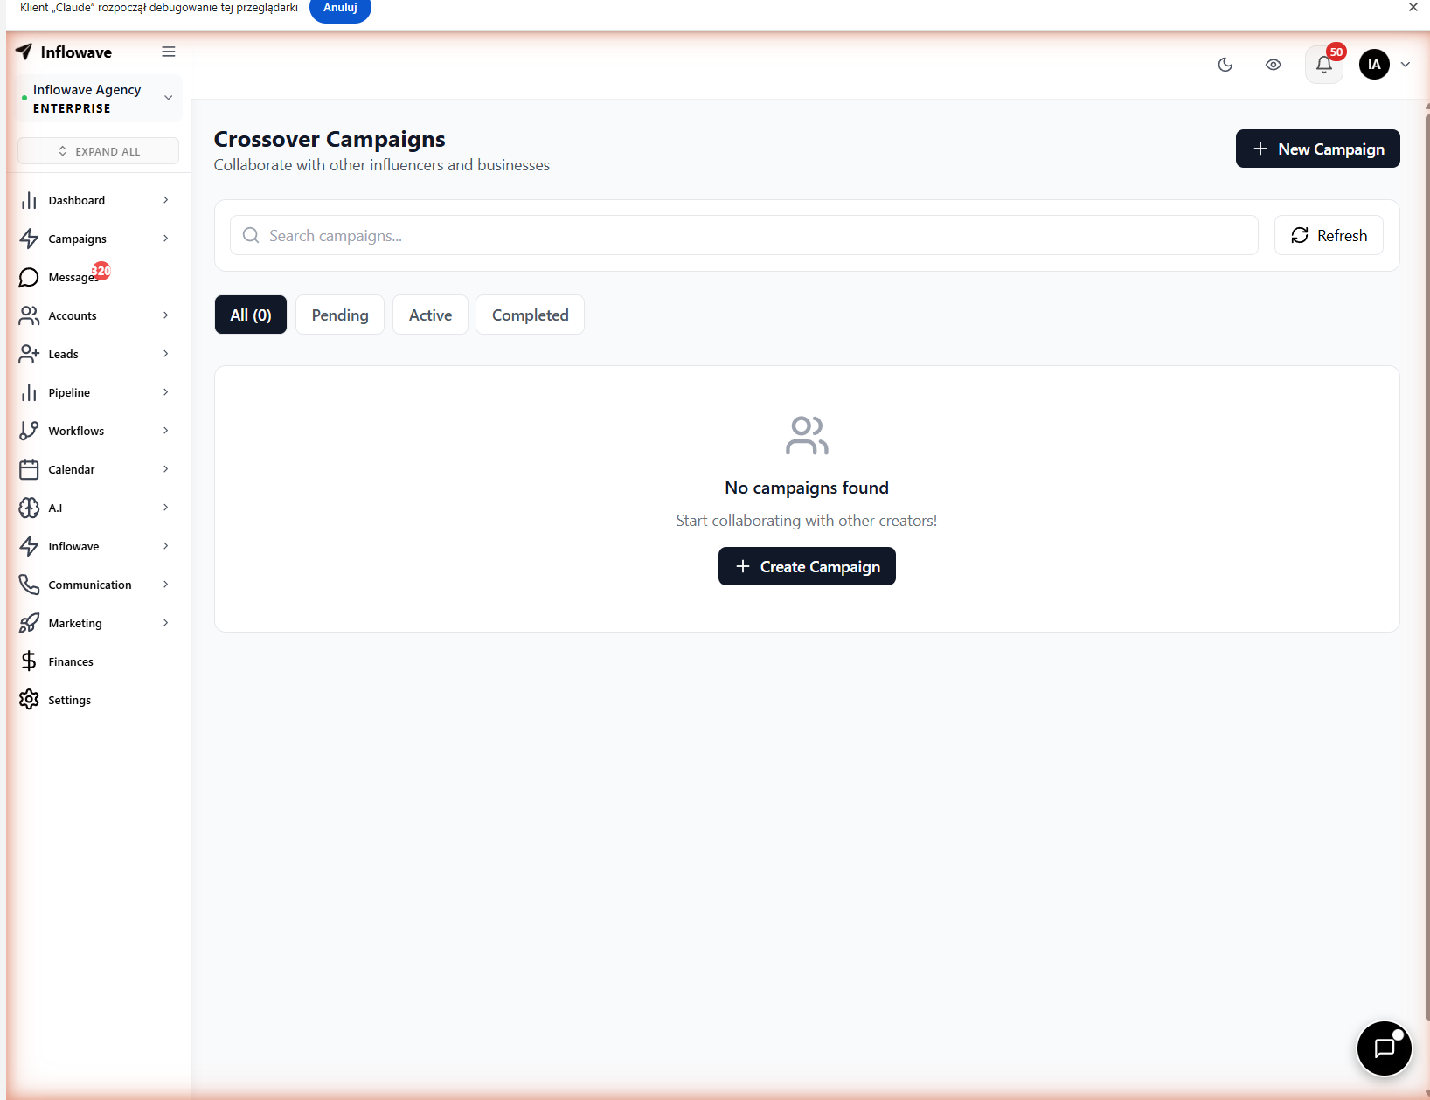Open the IA account dropdown arrow
1430x1100 pixels.
pyautogui.click(x=1405, y=64)
